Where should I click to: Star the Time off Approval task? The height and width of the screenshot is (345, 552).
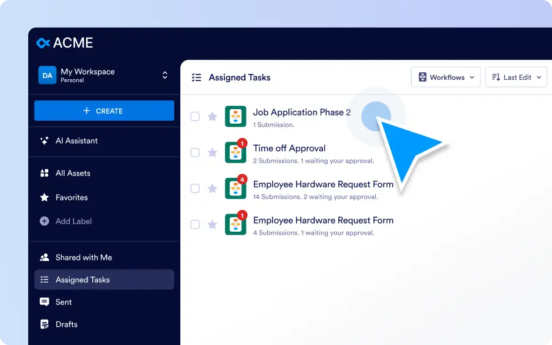coord(212,153)
